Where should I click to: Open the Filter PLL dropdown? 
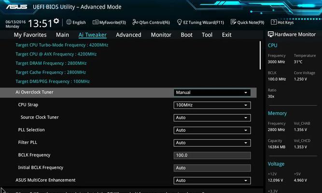pyautogui.click(x=212, y=143)
